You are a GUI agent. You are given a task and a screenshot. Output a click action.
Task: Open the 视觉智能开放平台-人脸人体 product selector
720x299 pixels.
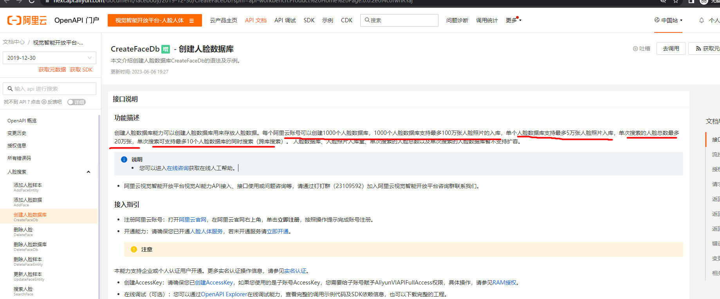[x=155, y=20]
